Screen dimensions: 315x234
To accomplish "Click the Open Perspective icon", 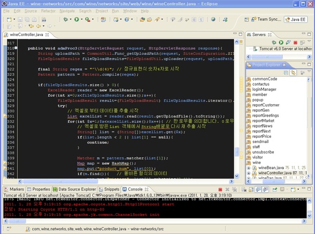I will click(246, 19).
